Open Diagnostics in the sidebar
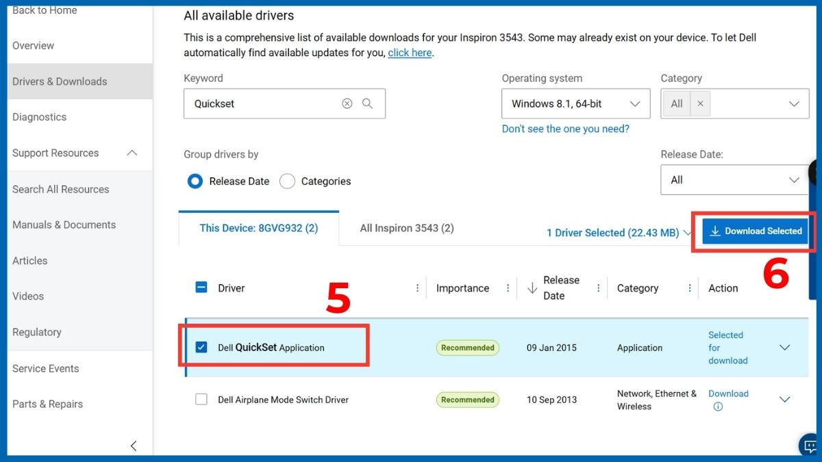822x462 pixels. click(39, 117)
